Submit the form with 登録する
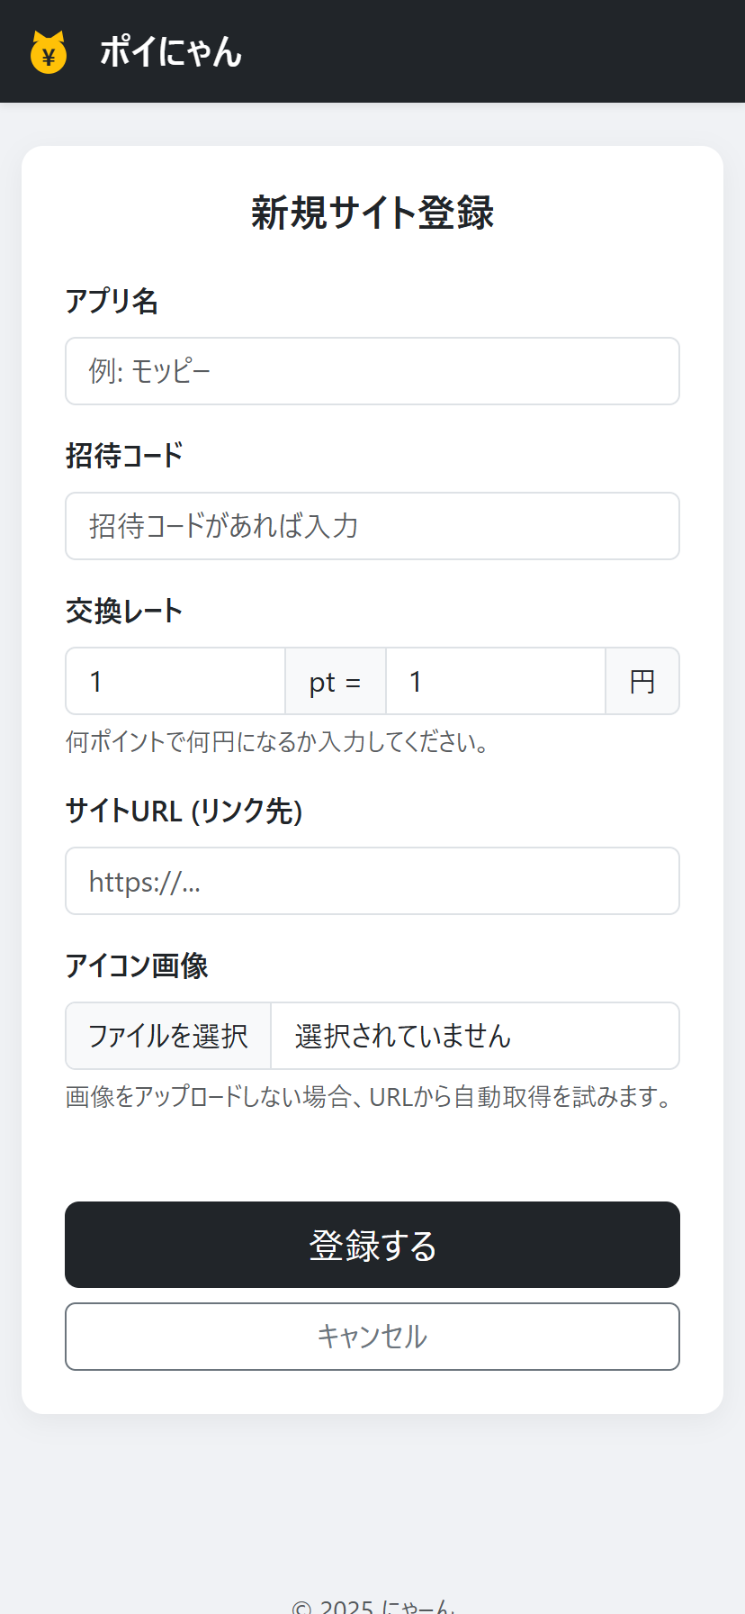Viewport: 745px width, 1614px height. (372, 1245)
